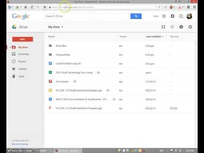Image resolution: width=204 pixels, height=153 pixels.
Task: Click Sheets icon of Staff Technology Survey
Action: point(50,72)
